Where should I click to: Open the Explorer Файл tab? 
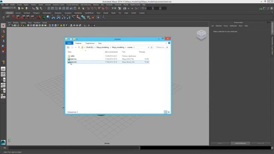[69, 43]
